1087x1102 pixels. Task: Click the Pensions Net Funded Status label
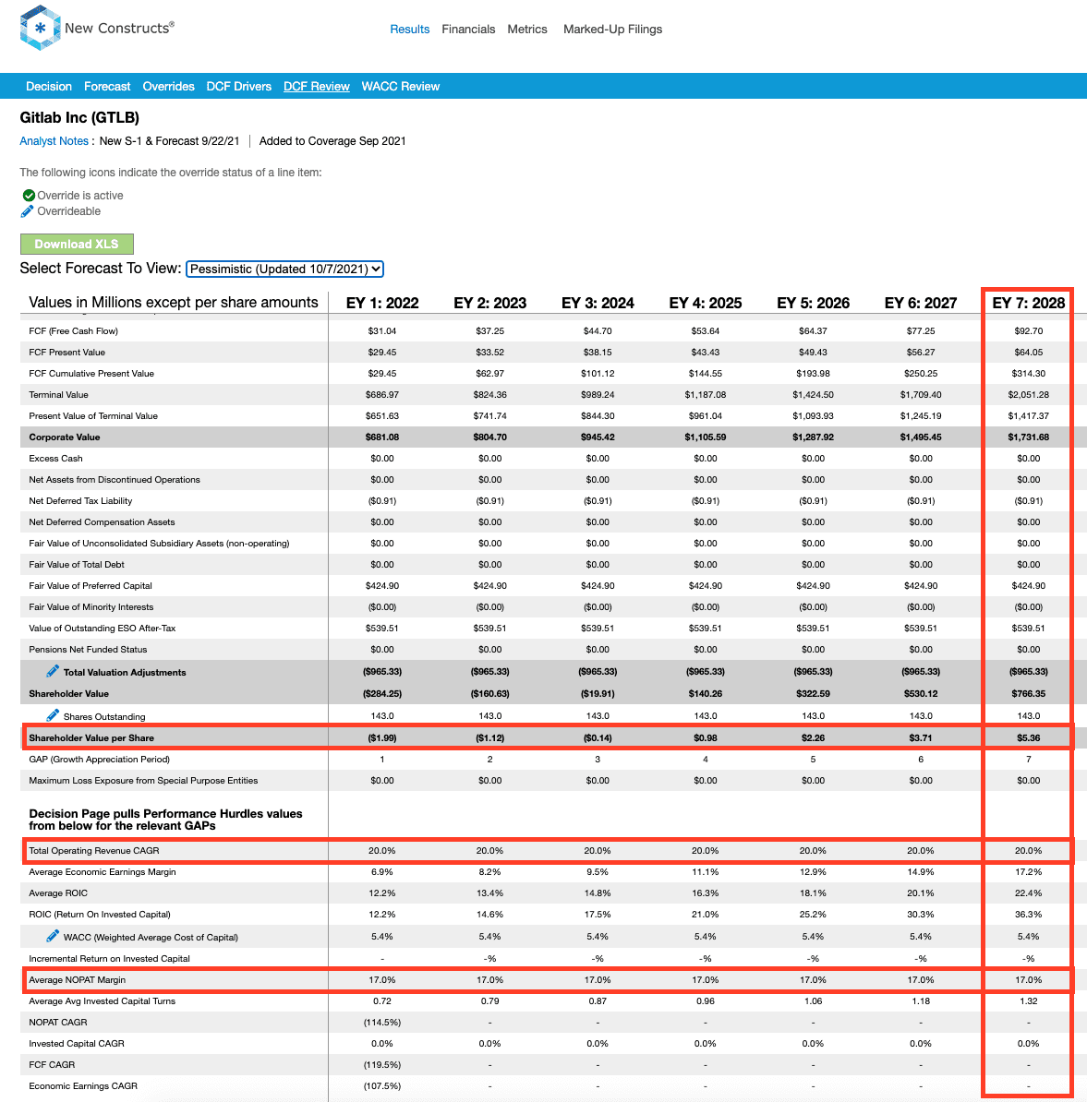coord(88,650)
